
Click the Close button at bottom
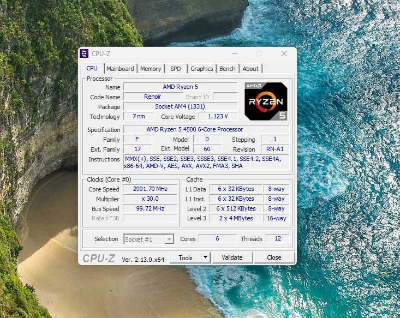[274, 257]
